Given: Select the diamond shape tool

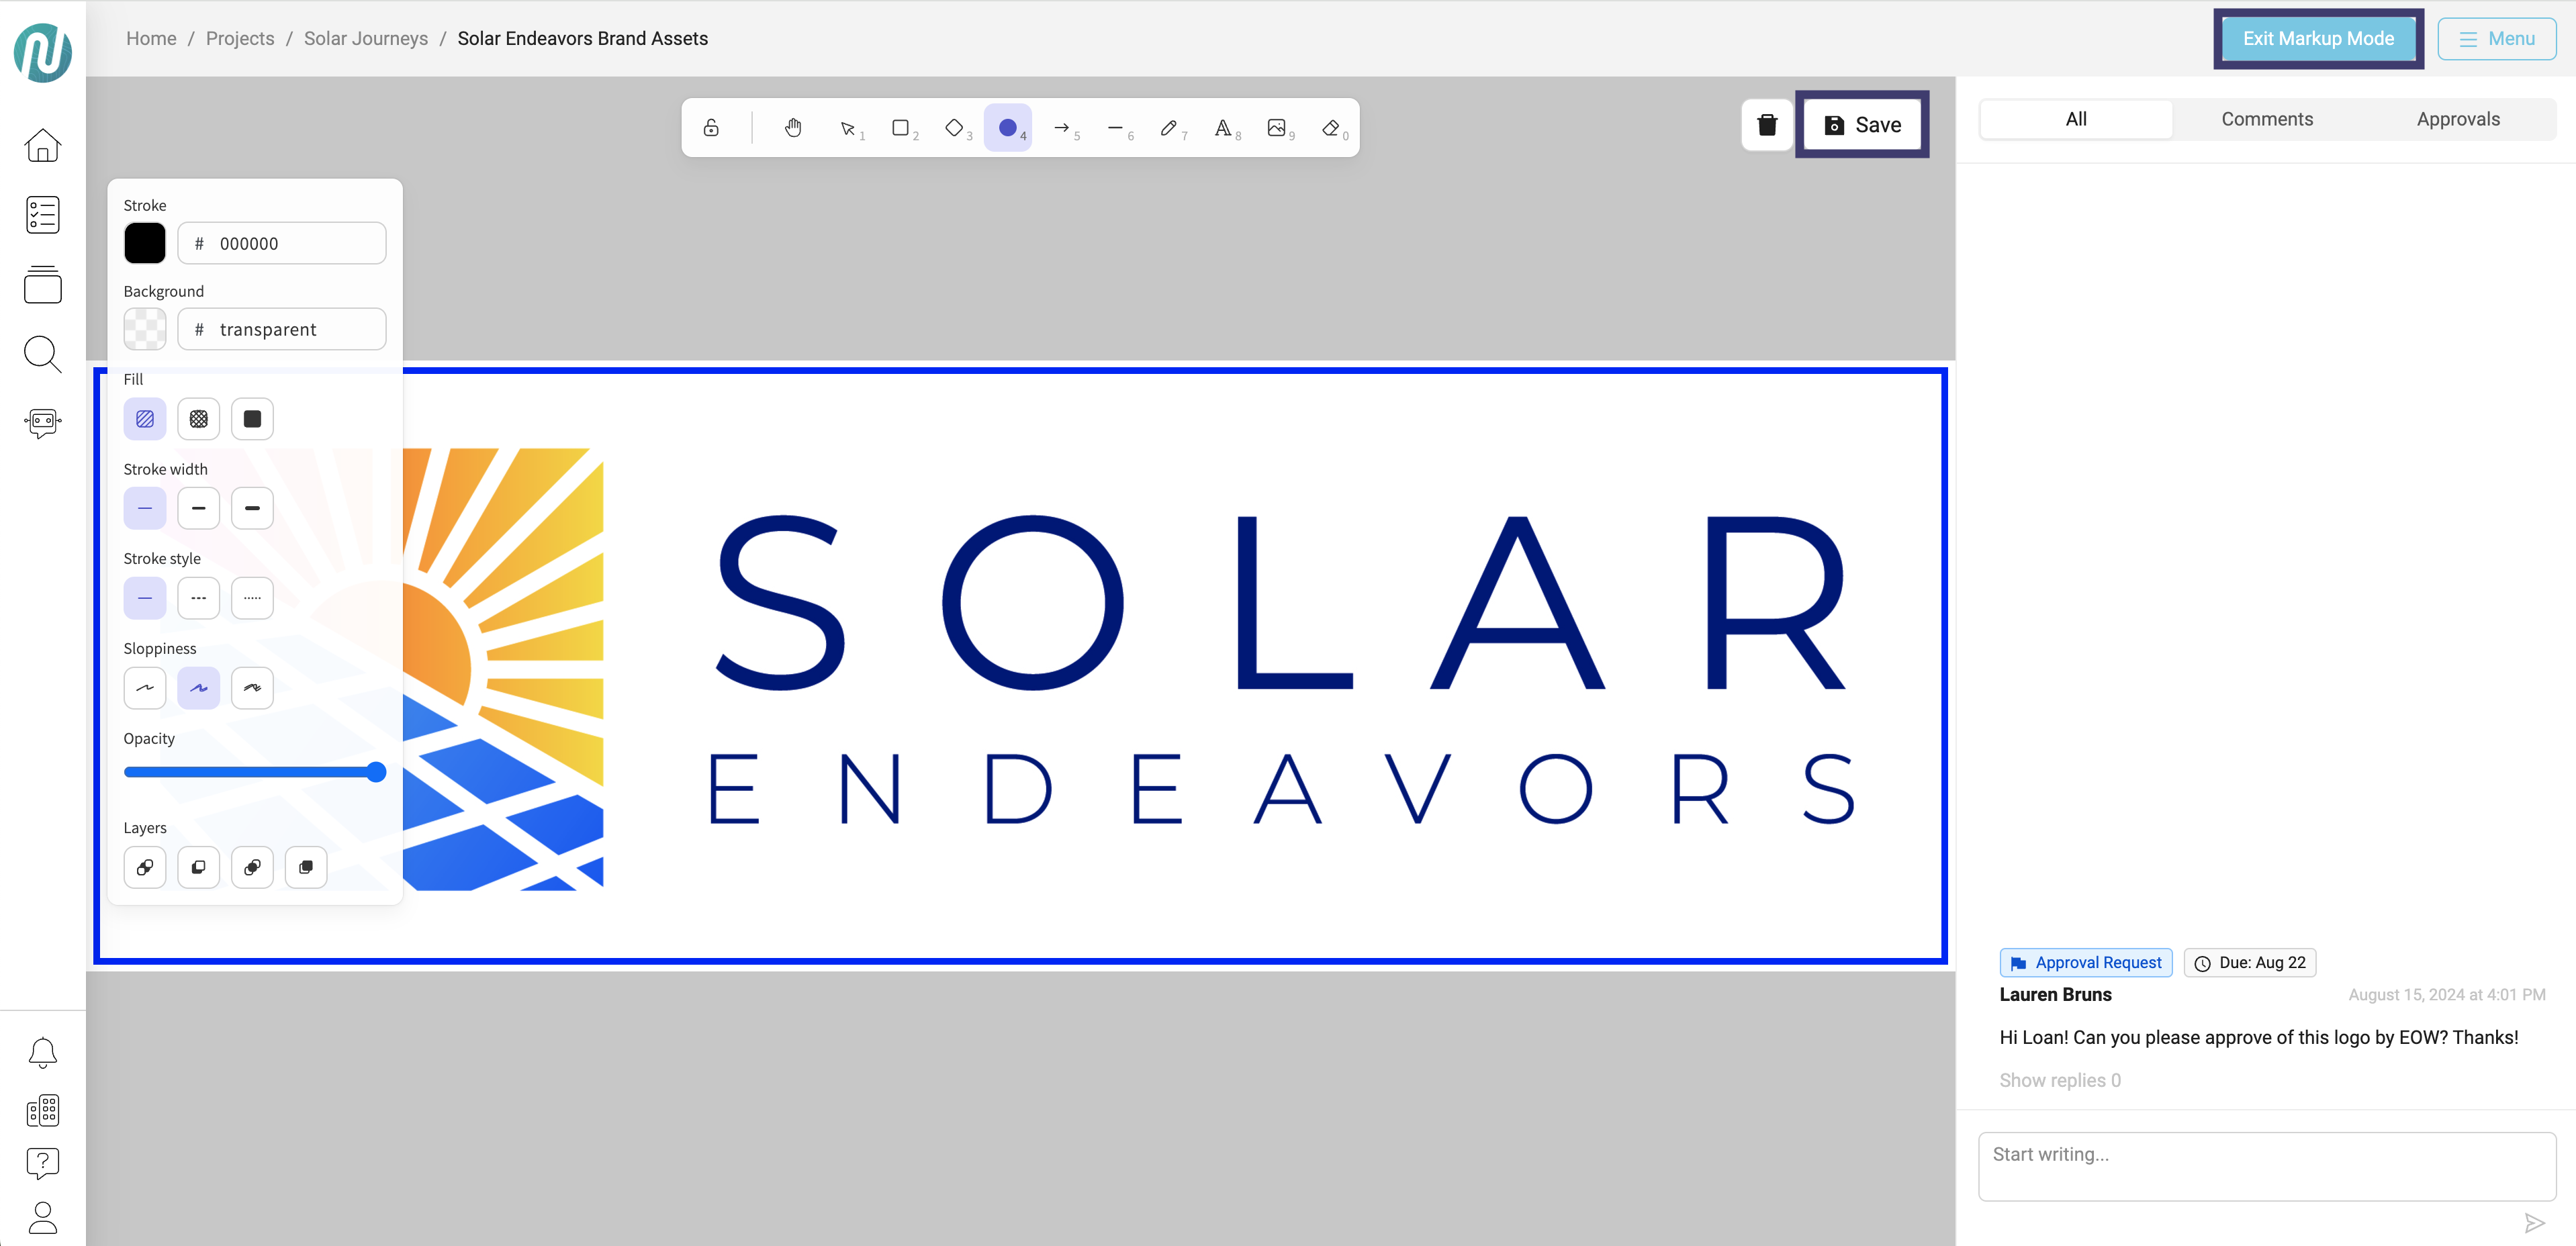Looking at the screenshot, I should [x=955, y=127].
